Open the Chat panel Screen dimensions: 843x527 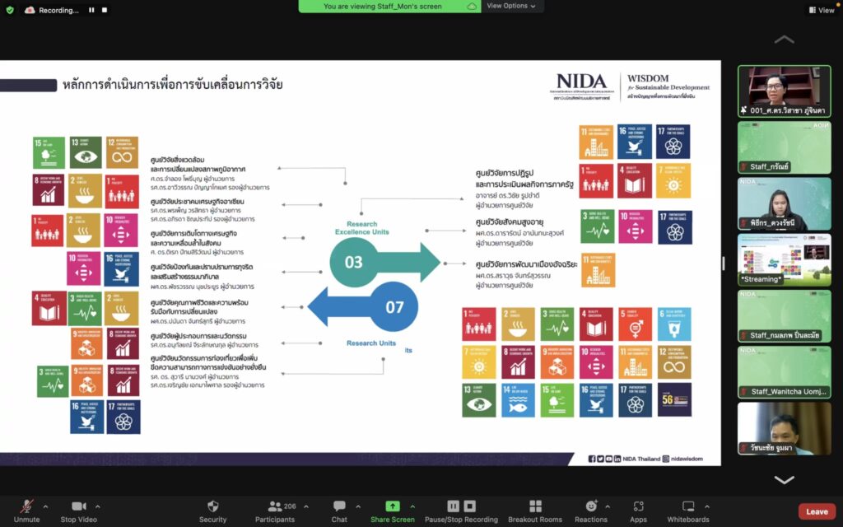(x=339, y=506)
